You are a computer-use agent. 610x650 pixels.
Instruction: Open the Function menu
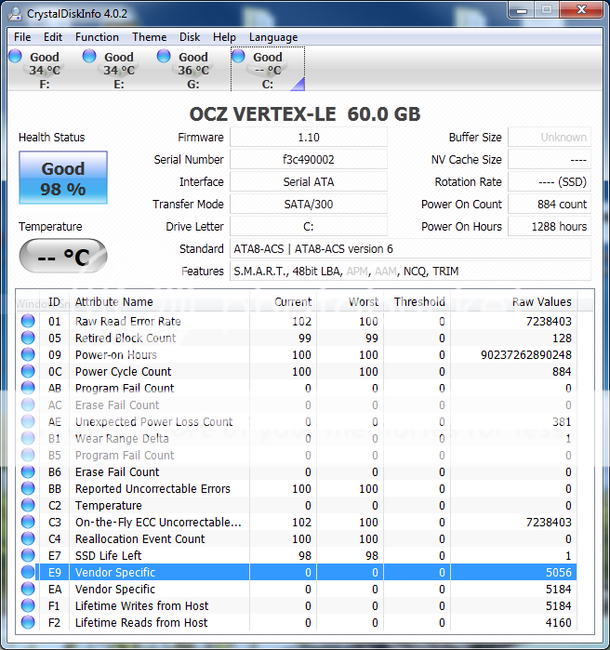tap(97, 37)
